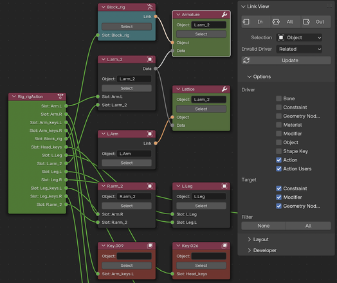Click the armature icon on Block_rig node

pyautogui.click(x=150, y=7)
